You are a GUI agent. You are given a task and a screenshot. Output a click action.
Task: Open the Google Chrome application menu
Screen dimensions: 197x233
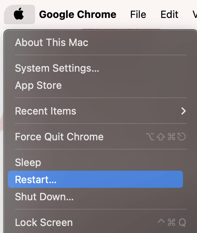(x=77, y=14)
